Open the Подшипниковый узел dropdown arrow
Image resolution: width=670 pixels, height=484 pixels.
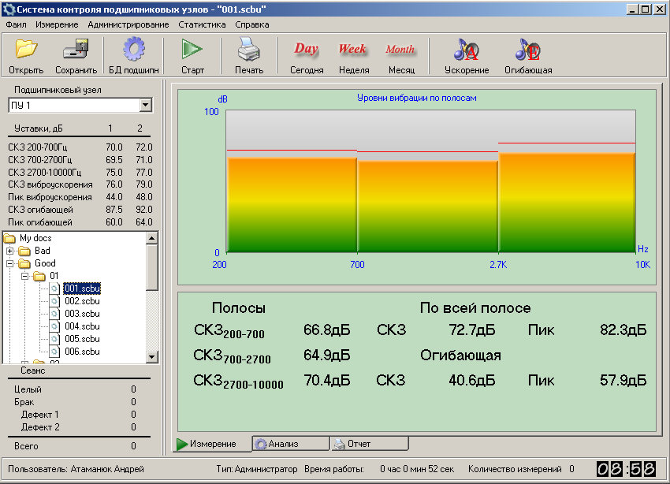(145, 106)
